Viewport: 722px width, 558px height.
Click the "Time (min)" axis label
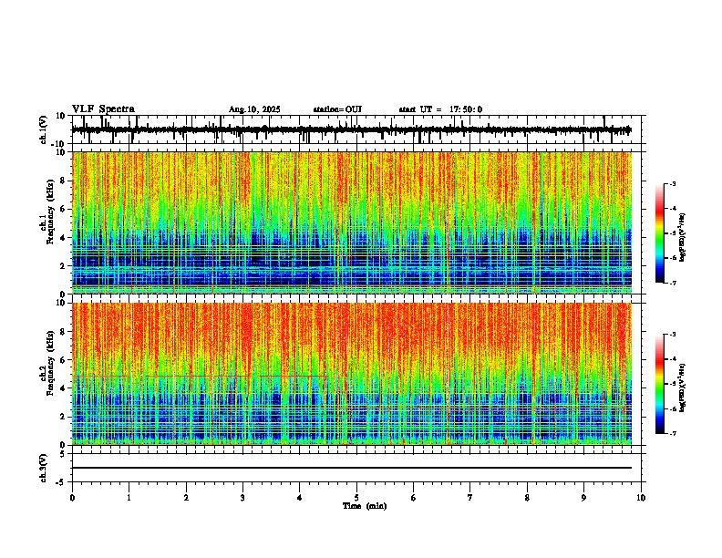(x=365, y=506)
